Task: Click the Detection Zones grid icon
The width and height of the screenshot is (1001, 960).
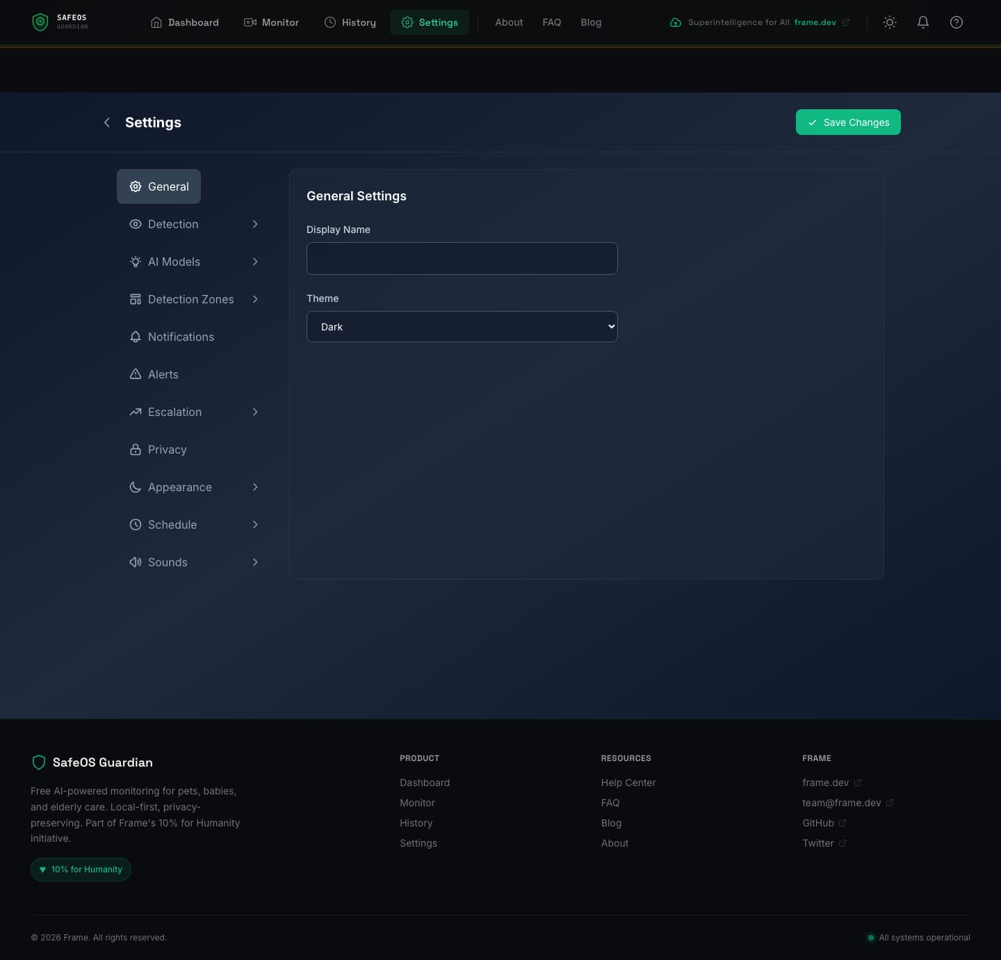Action: tap(135, 299)
